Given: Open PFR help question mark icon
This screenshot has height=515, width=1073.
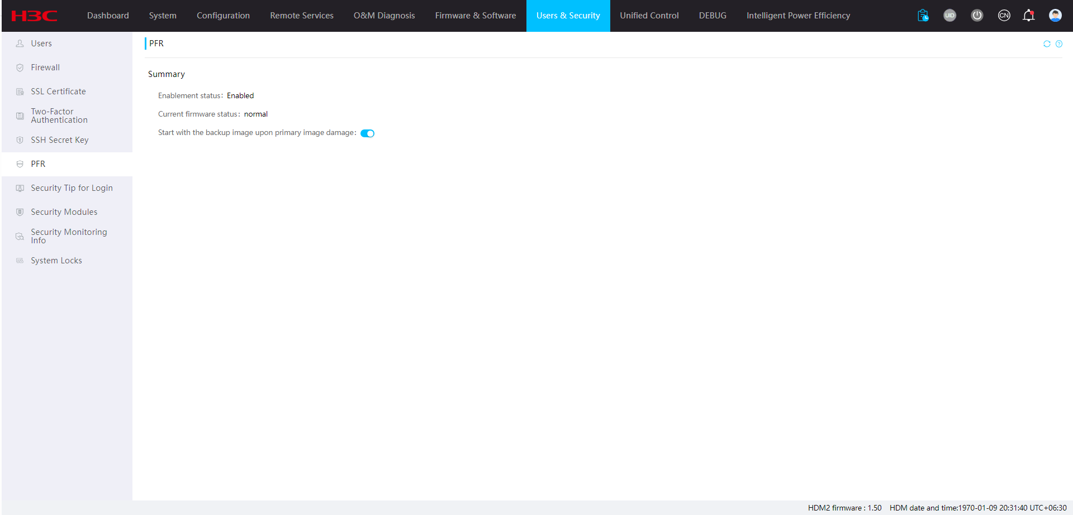Looking at the screenshot, I should coord(1059,44).
